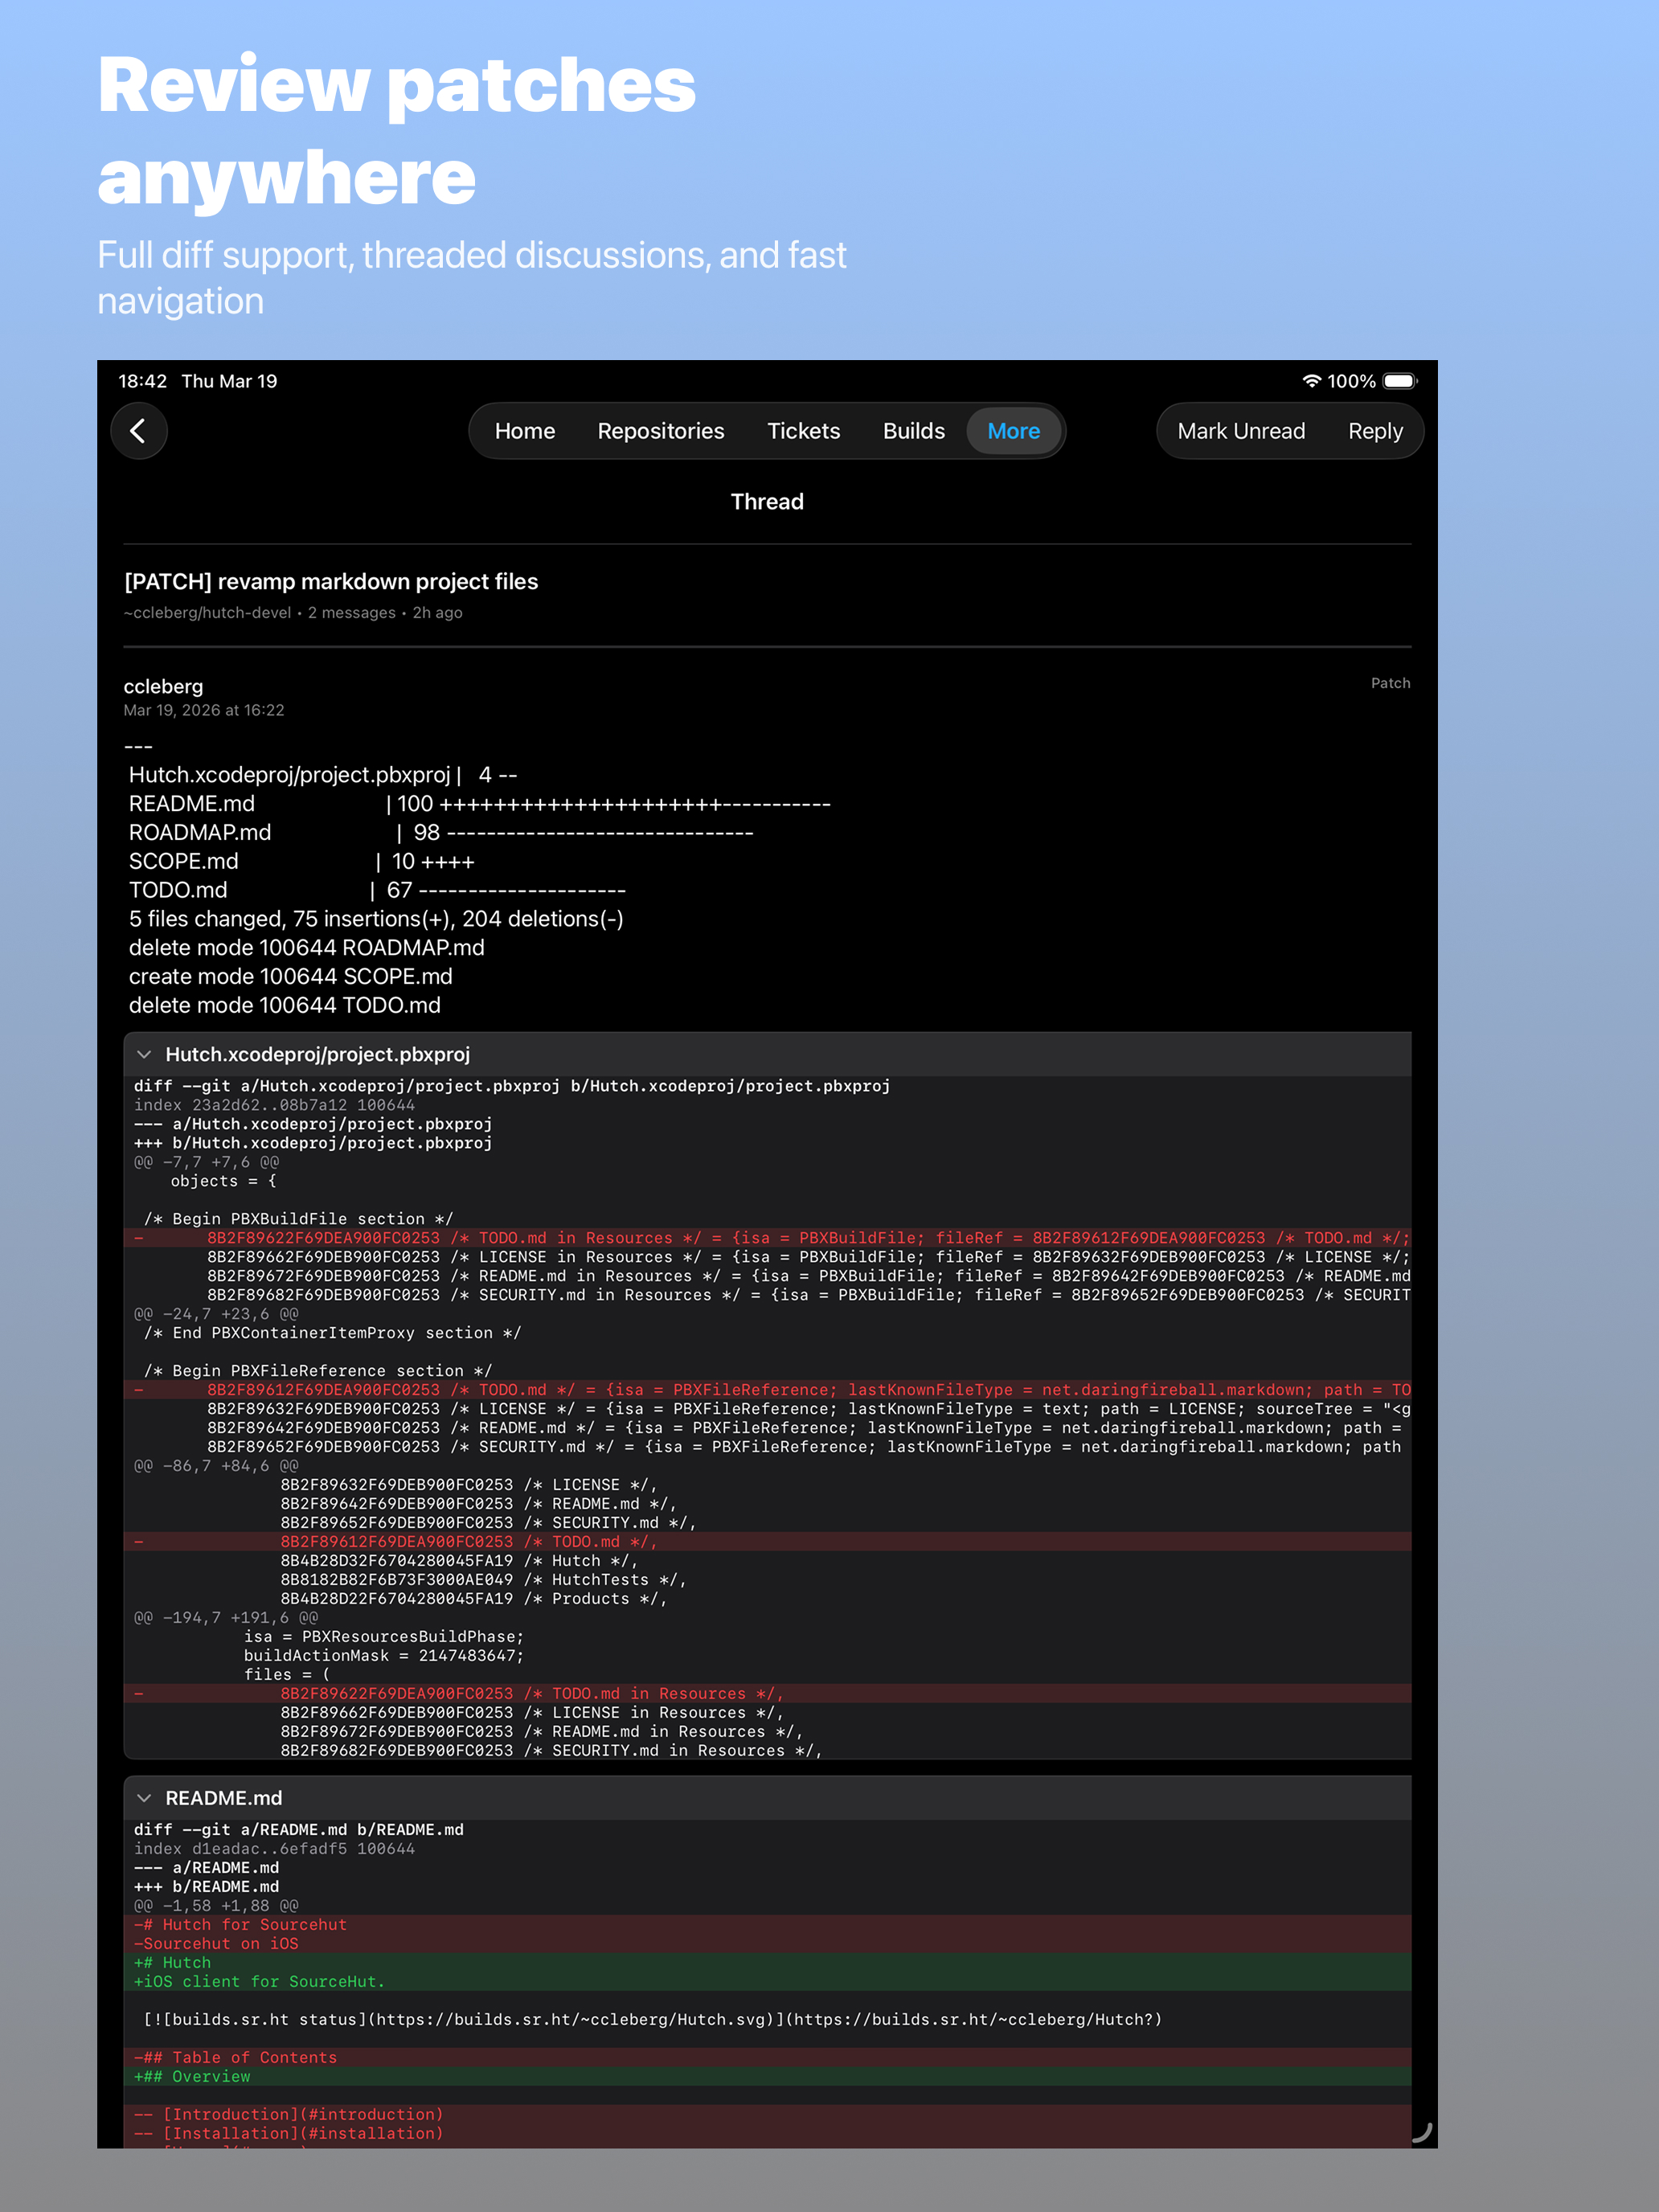1659x2212 pixels.
Task: Click the added '+iOS client for SourceHut.' line
Action: 259,1982
